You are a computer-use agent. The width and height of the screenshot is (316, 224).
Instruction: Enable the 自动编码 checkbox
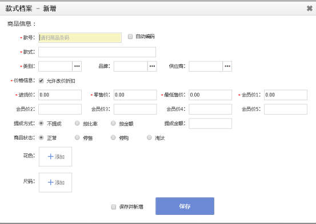130,37
